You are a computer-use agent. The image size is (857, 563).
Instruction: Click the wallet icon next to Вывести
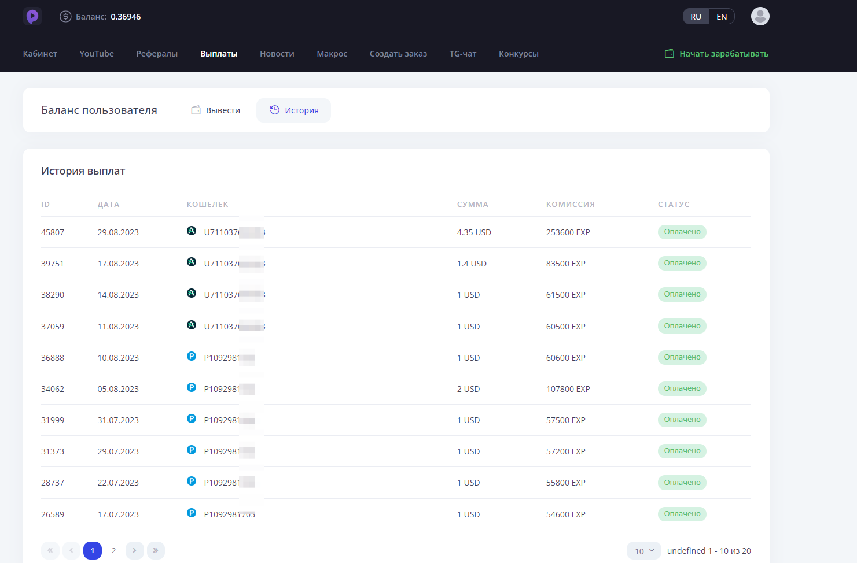tap(196, 110)
